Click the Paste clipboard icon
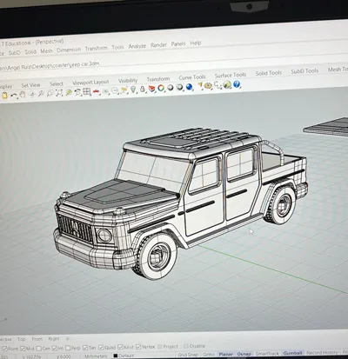This screenshot has height=359, width=348. pyautogui.click(x=4, y=96)
